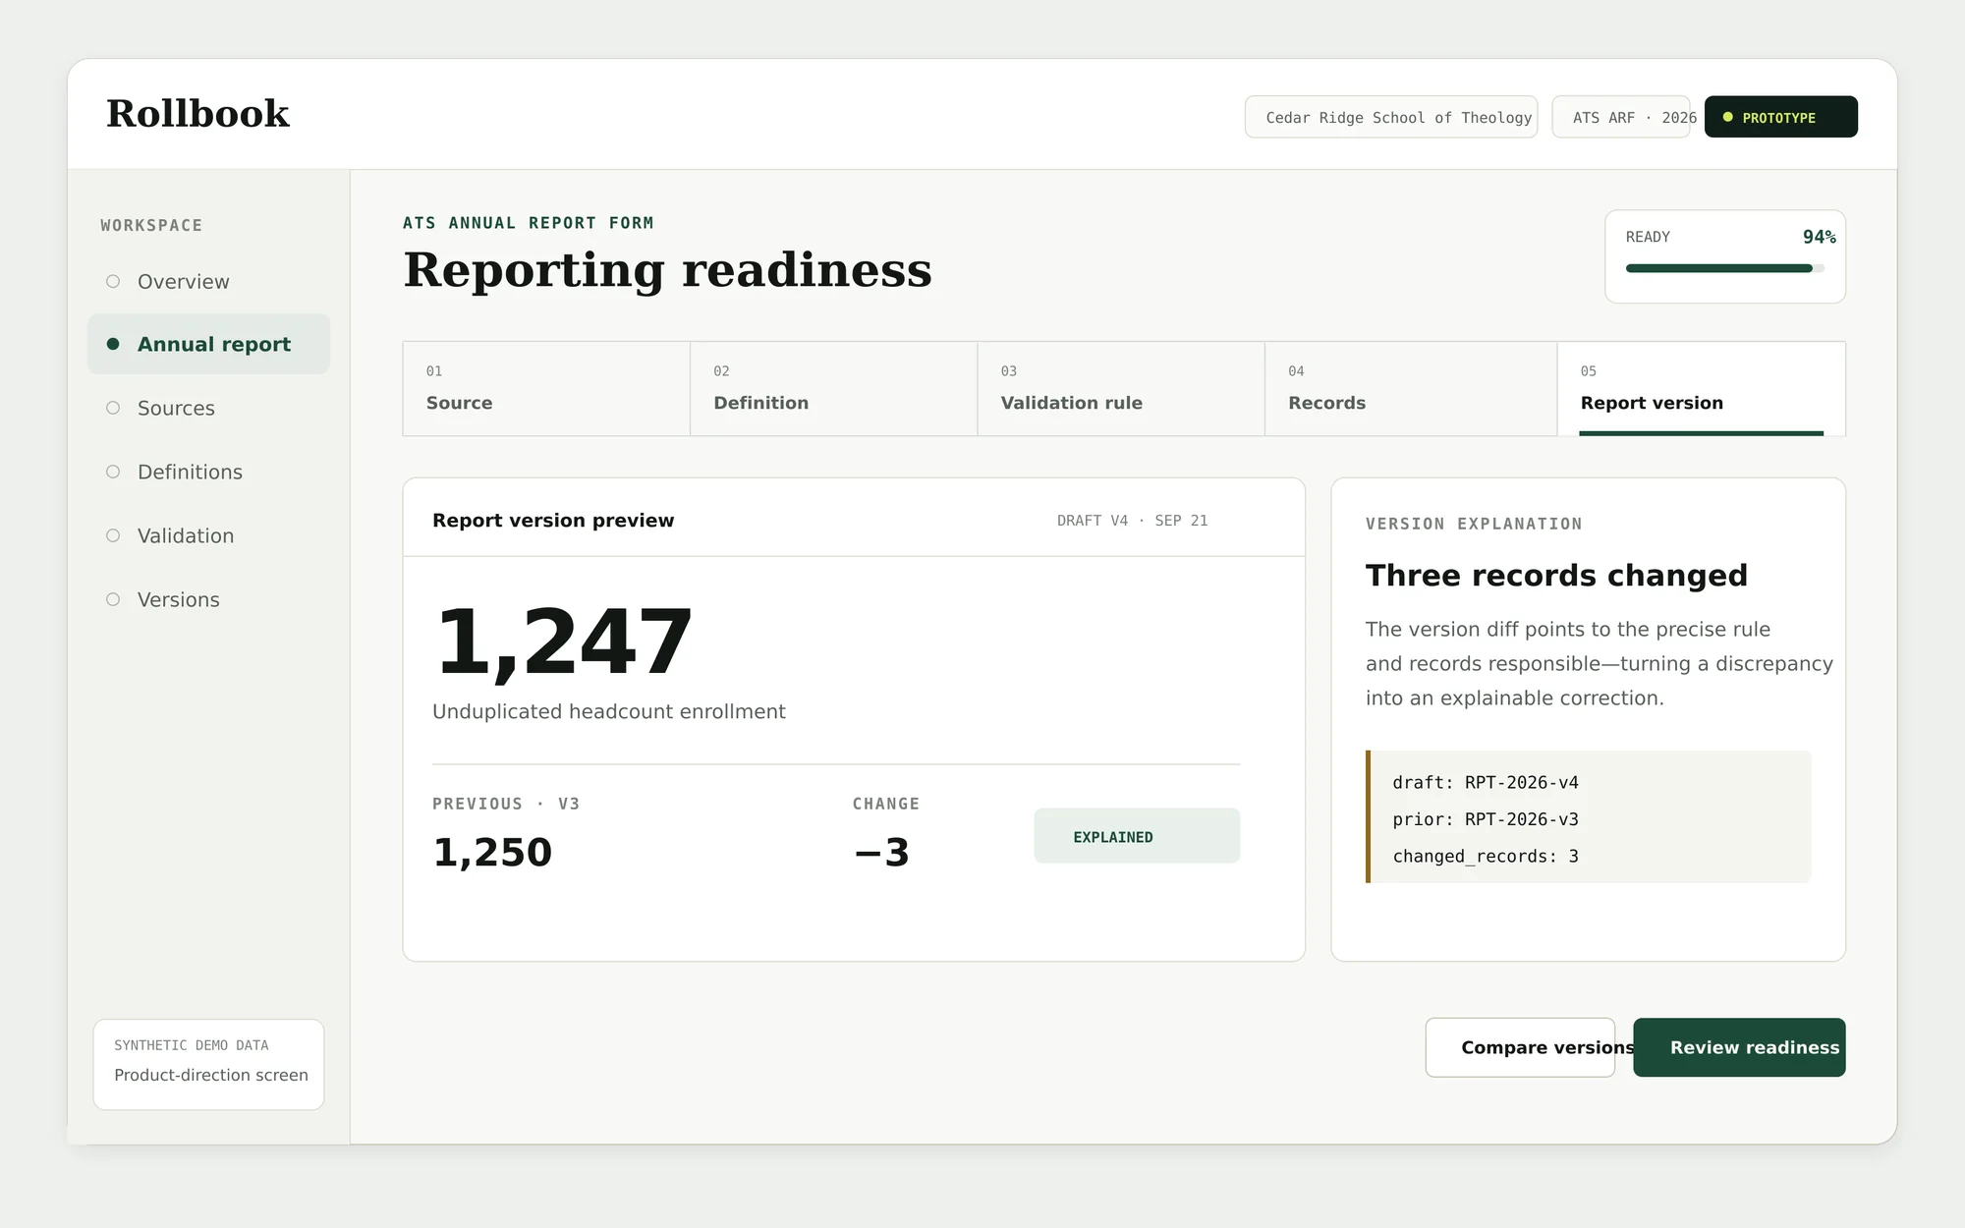
Task: Switch to the 03 Validation rule tab
Action: [x=1121, y=389]
